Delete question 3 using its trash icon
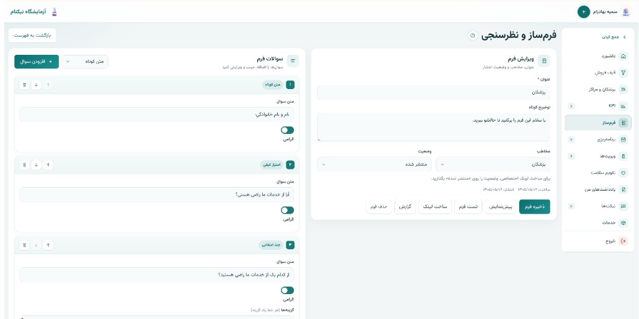 pos(24,245)
